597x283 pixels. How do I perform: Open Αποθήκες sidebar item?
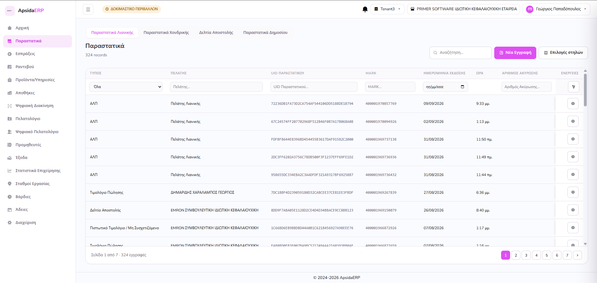[37, 93]
